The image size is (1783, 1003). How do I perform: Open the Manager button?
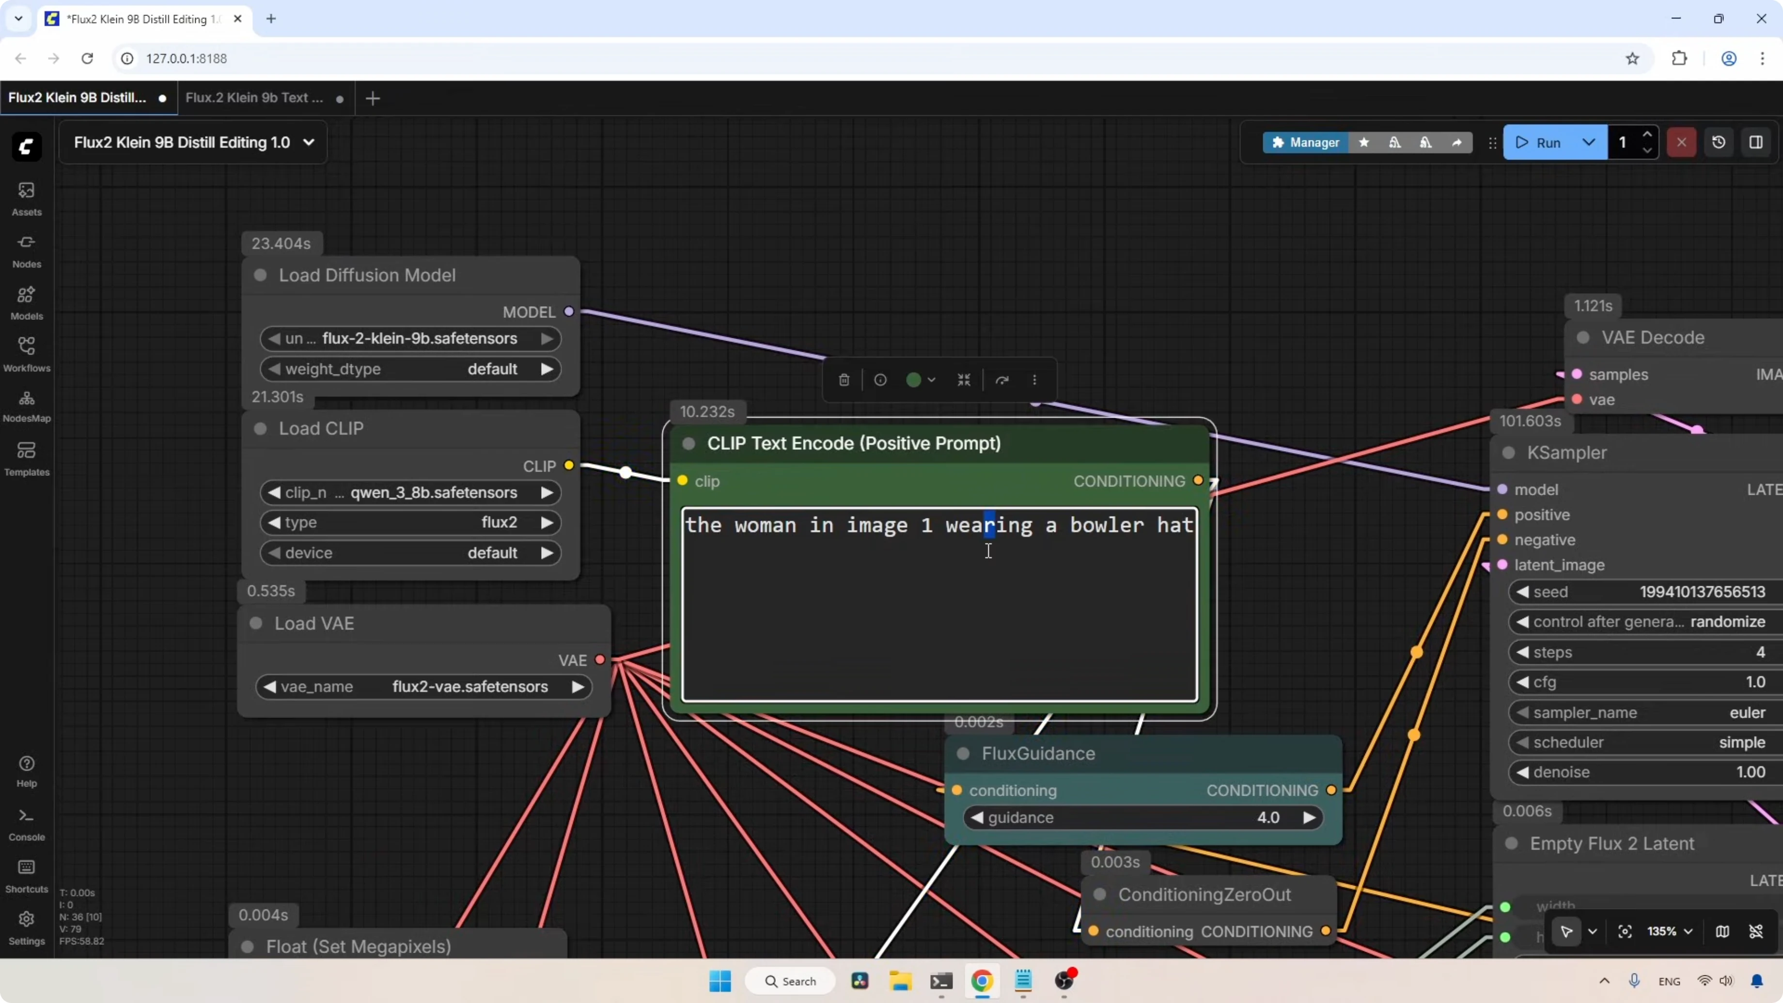tap(1305, 142)
